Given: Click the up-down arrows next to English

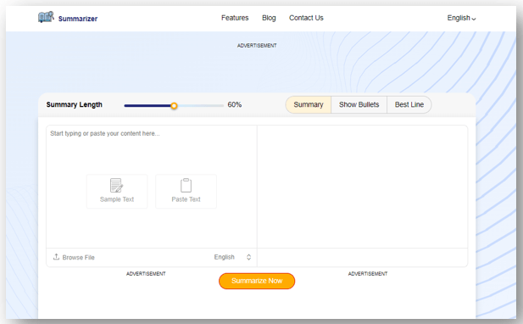Looking at the screenshot, I should click(248, 257).
